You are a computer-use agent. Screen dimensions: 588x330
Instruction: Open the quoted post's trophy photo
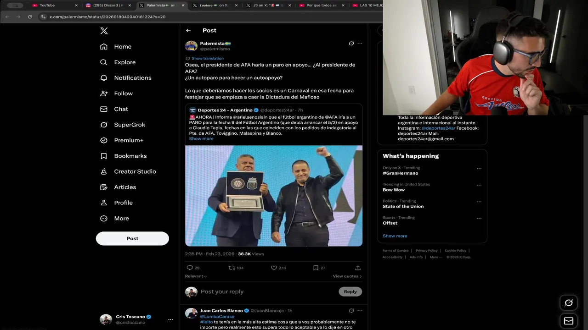pyautogui.click(x=274, y=196)
